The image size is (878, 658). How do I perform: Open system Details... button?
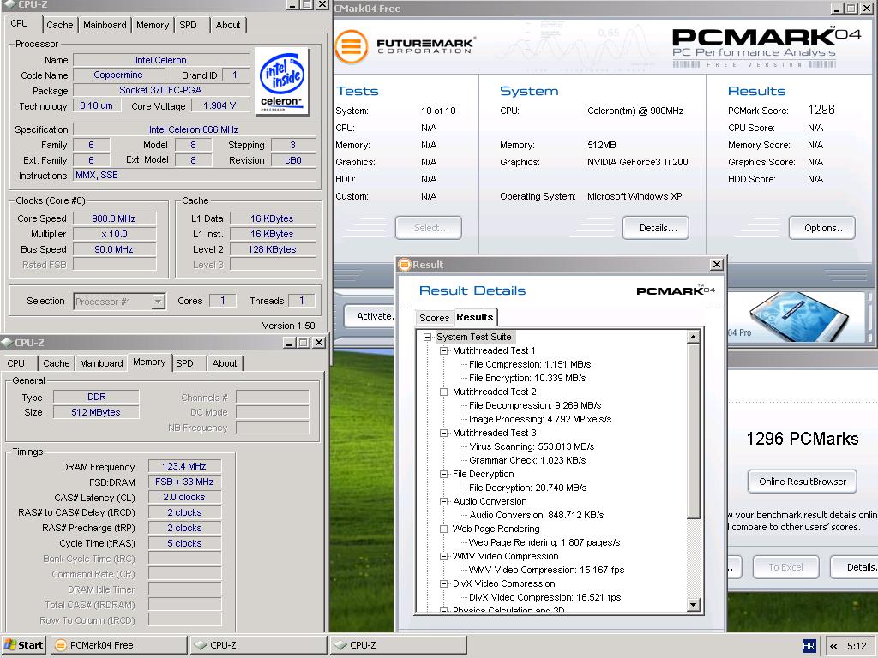pyautogui.click(x=656, y=228)
